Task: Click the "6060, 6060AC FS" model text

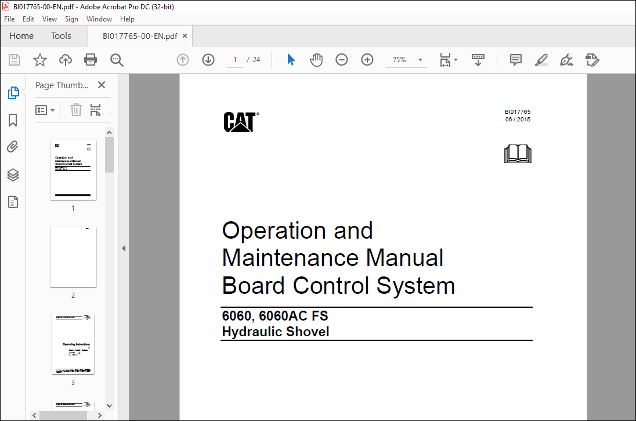Action: [x=275, y=316]
